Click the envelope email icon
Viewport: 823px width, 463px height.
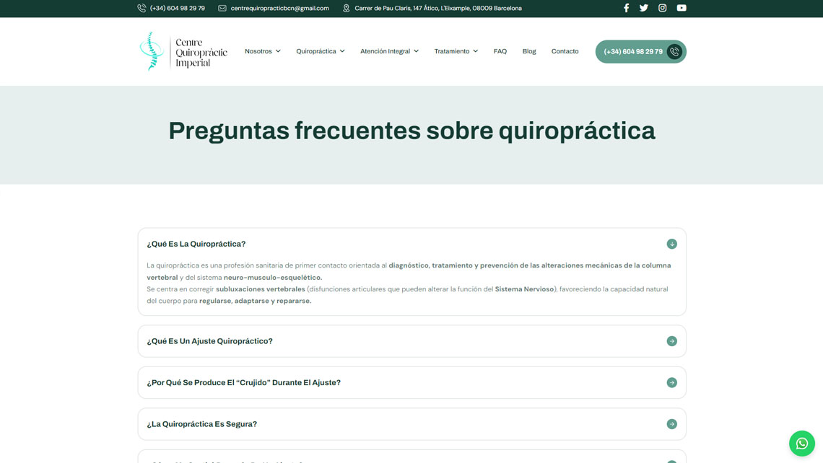(222, 8)
